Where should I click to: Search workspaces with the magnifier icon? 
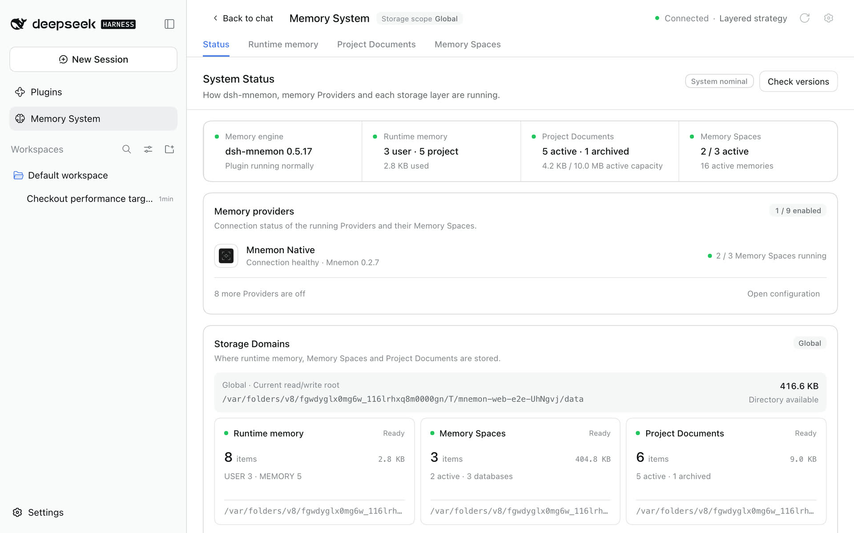pyautogui.click(x=127, y=149)
